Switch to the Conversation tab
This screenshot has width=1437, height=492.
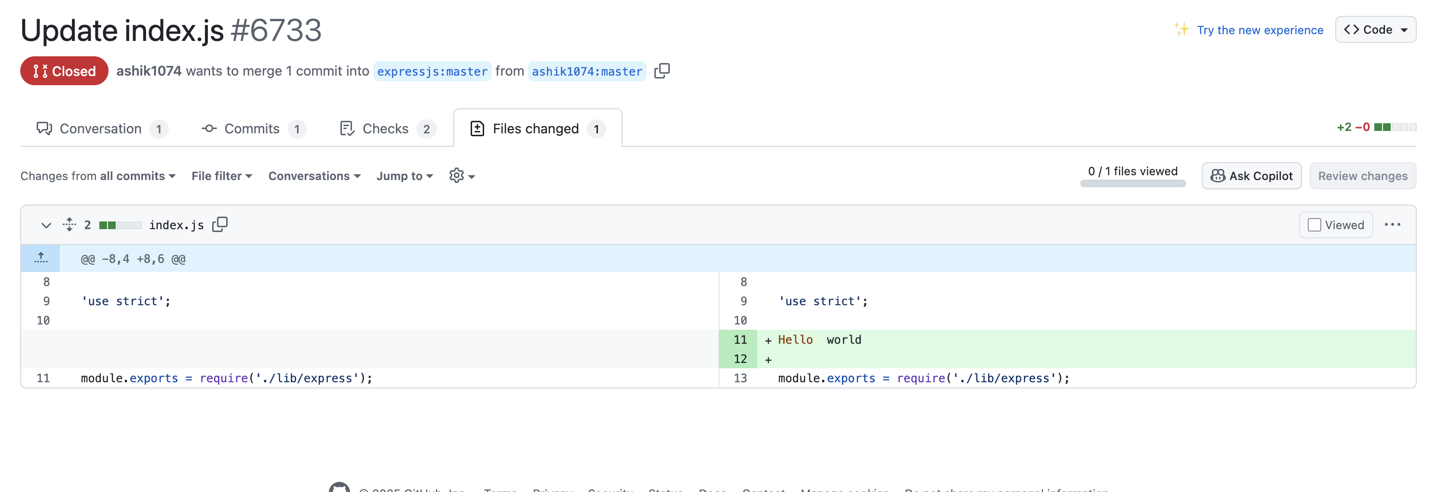[102, 129]
